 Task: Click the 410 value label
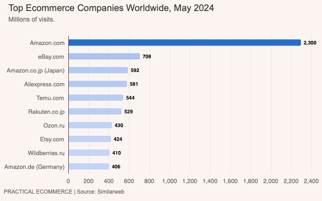[x=117, y=153]
